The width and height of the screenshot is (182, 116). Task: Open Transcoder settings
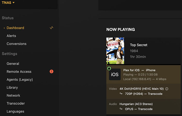pos(16,103)
